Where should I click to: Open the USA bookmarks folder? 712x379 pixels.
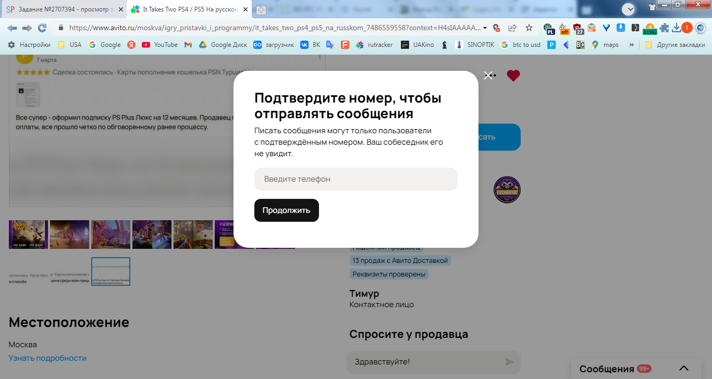click(x=69, y=45)
